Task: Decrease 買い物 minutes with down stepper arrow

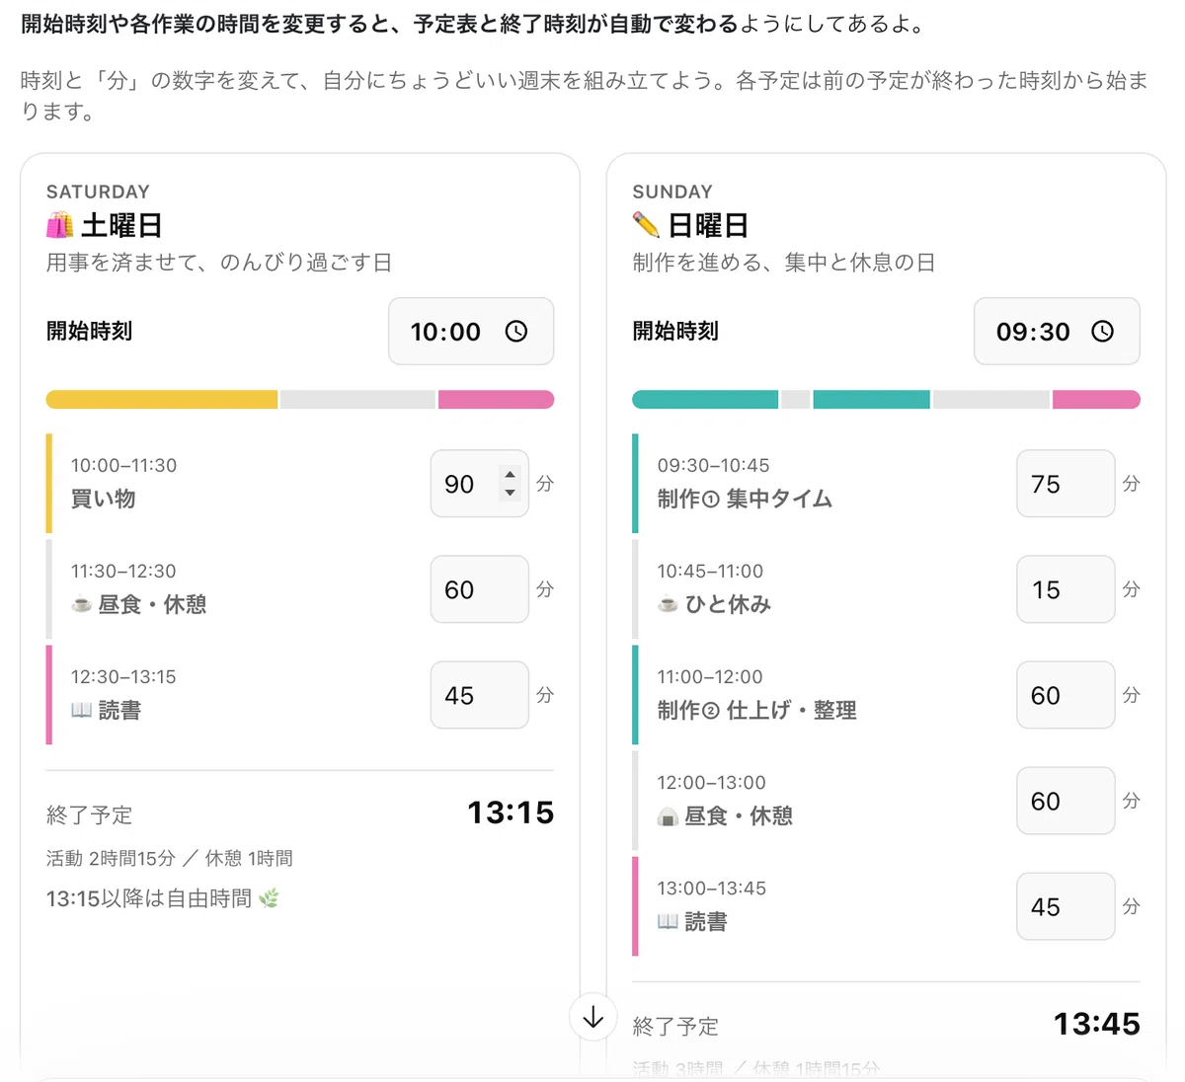Action: (510, 492)
